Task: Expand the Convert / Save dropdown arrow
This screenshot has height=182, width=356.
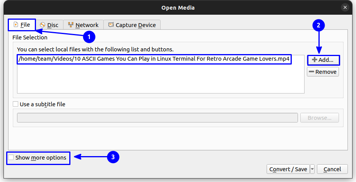Action: tap(312, 169)
